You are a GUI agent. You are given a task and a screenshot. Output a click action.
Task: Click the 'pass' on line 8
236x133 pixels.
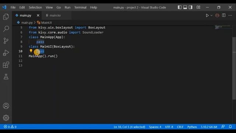point(40,42)
